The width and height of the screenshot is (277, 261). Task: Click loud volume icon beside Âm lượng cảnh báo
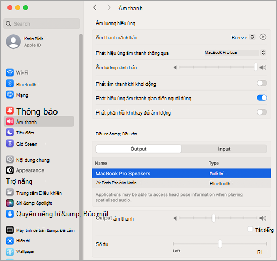[263, 67]
